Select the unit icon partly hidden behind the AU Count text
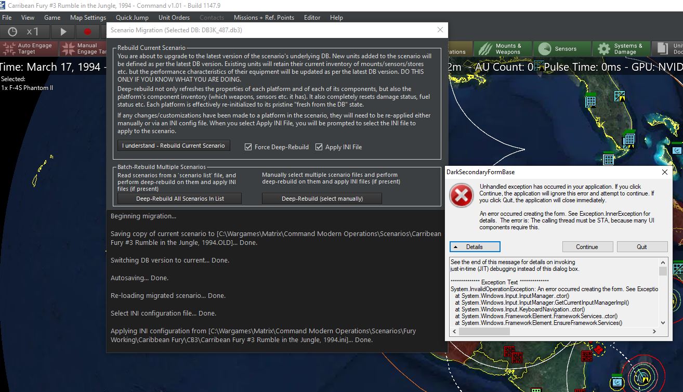The height and width of the screenshot is (392, 683). [538, 64]
